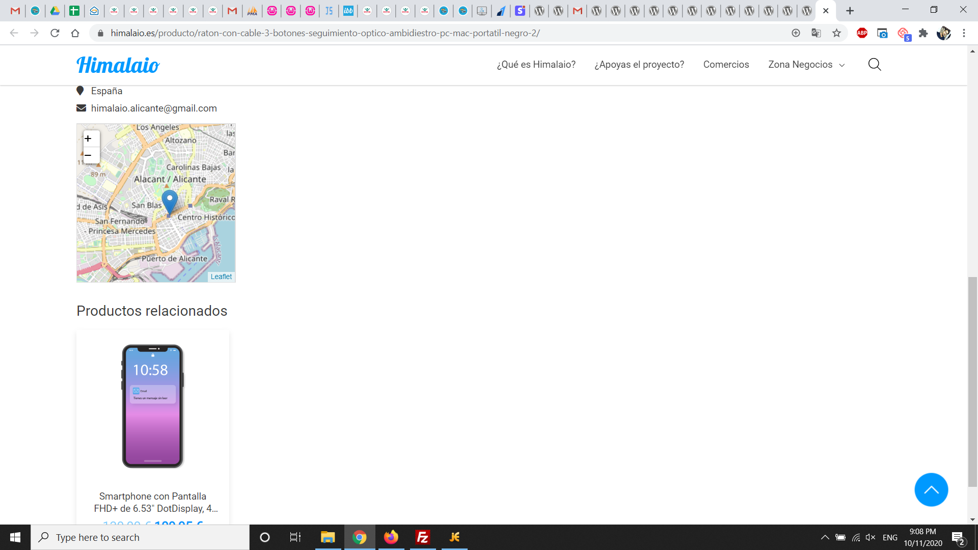The height and width of the screenshot is (550, 978).
Task: Open Adblock Plus extension
Action: [862, 33]
